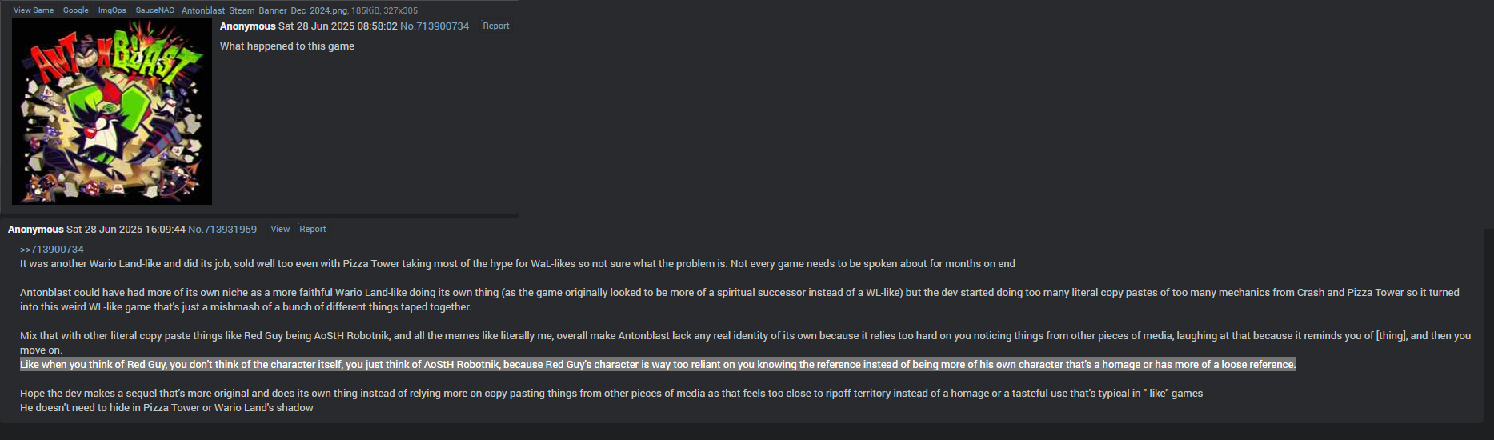The width and height of the screenshot is (1494, 440).
Task: Search the image with Google link
Action: click(76, 10)
